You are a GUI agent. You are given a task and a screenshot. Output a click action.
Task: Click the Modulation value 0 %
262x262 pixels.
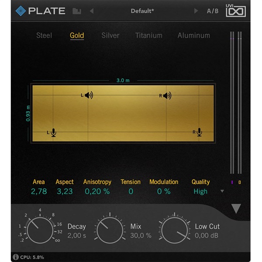[x=164, y=191]
